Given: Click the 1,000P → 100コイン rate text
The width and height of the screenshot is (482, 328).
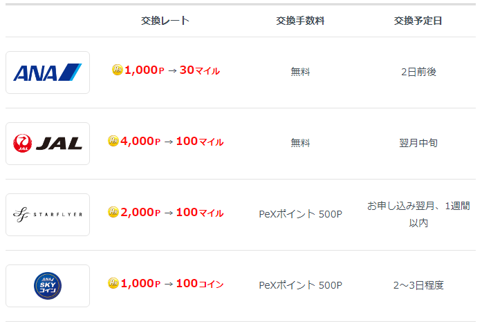Looking at the screenshot, I should [172, 284].
